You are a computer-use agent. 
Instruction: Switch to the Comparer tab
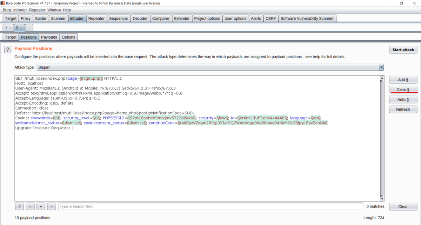pos(161,19)
